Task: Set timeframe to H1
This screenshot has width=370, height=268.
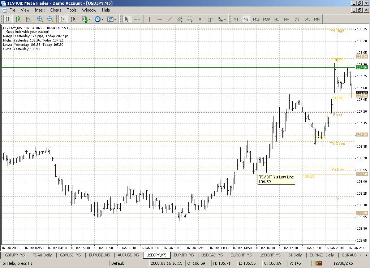Action: tap(276, 19)
